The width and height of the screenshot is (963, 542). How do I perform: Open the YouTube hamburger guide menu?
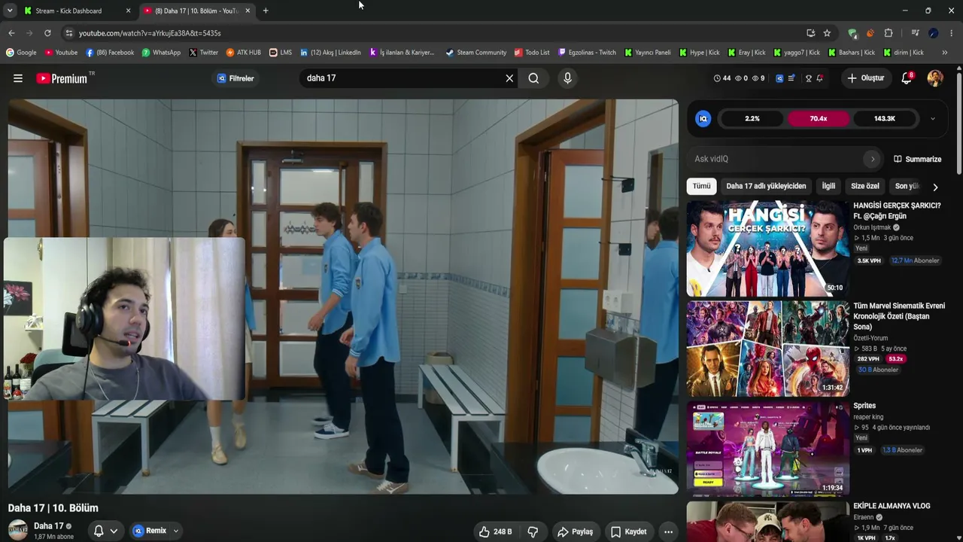coord(18,78)
